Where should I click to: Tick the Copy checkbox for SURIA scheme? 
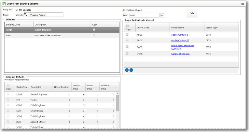point(94,30)
